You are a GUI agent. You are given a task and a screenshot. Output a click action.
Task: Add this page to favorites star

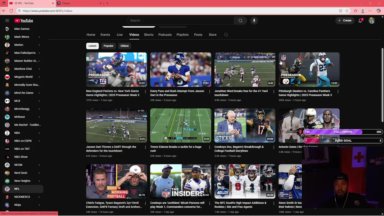click(347, 11)
